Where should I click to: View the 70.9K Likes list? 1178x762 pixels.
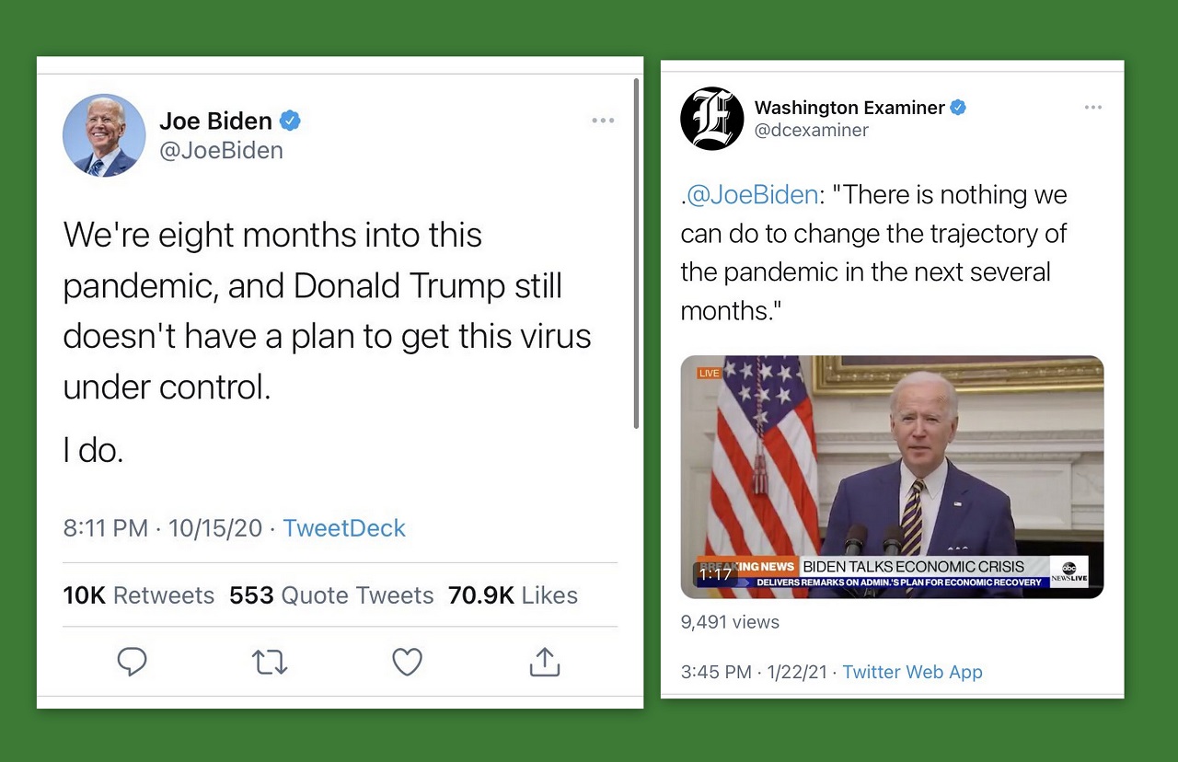point(513,595)
